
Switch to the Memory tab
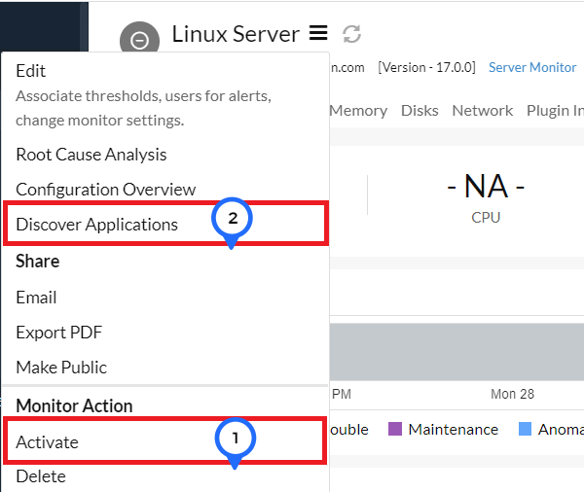click(357, 111)
